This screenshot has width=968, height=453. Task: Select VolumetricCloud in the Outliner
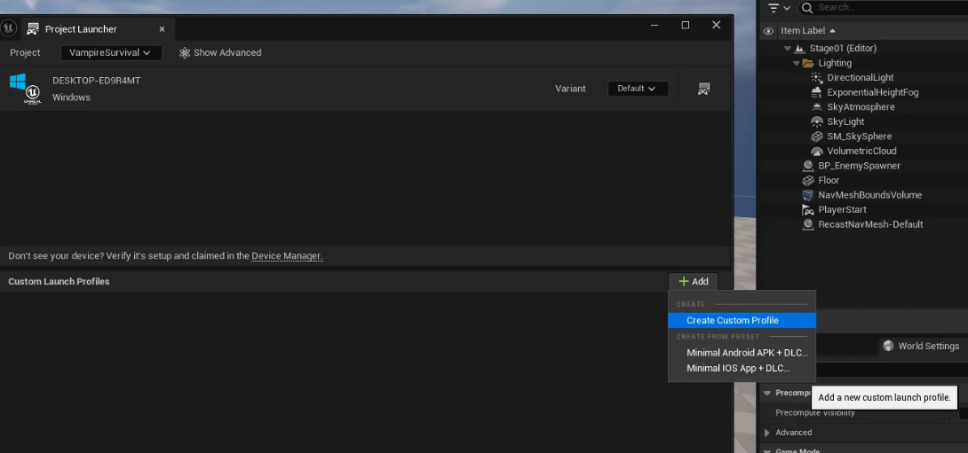[861, 151]
